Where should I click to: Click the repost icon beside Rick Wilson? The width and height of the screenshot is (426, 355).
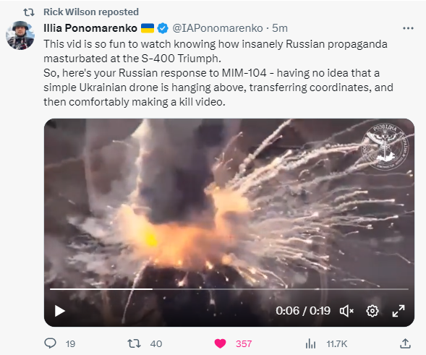tap(29, 12)
